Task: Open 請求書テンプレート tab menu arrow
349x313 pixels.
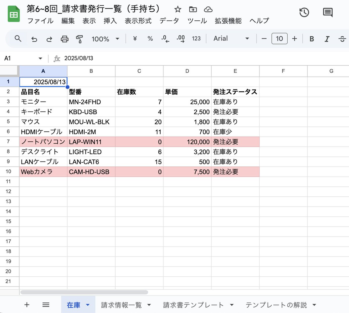Action: pyautogui.click(x=232, y=305)
